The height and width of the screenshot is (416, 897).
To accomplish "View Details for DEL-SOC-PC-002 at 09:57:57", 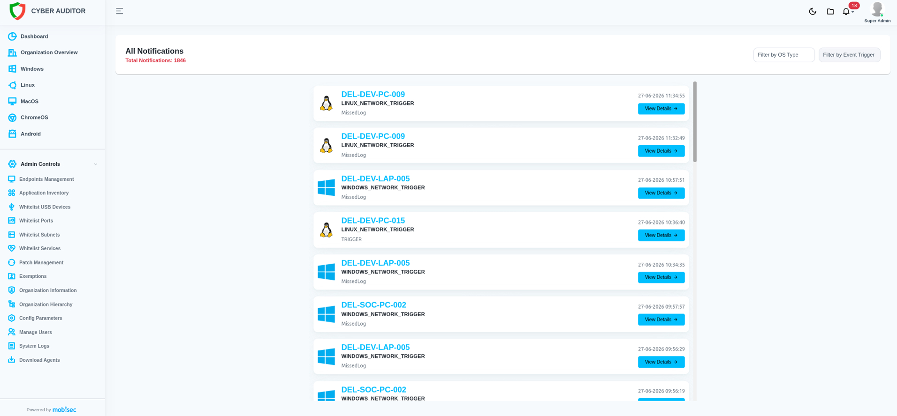I will [661, 319].
